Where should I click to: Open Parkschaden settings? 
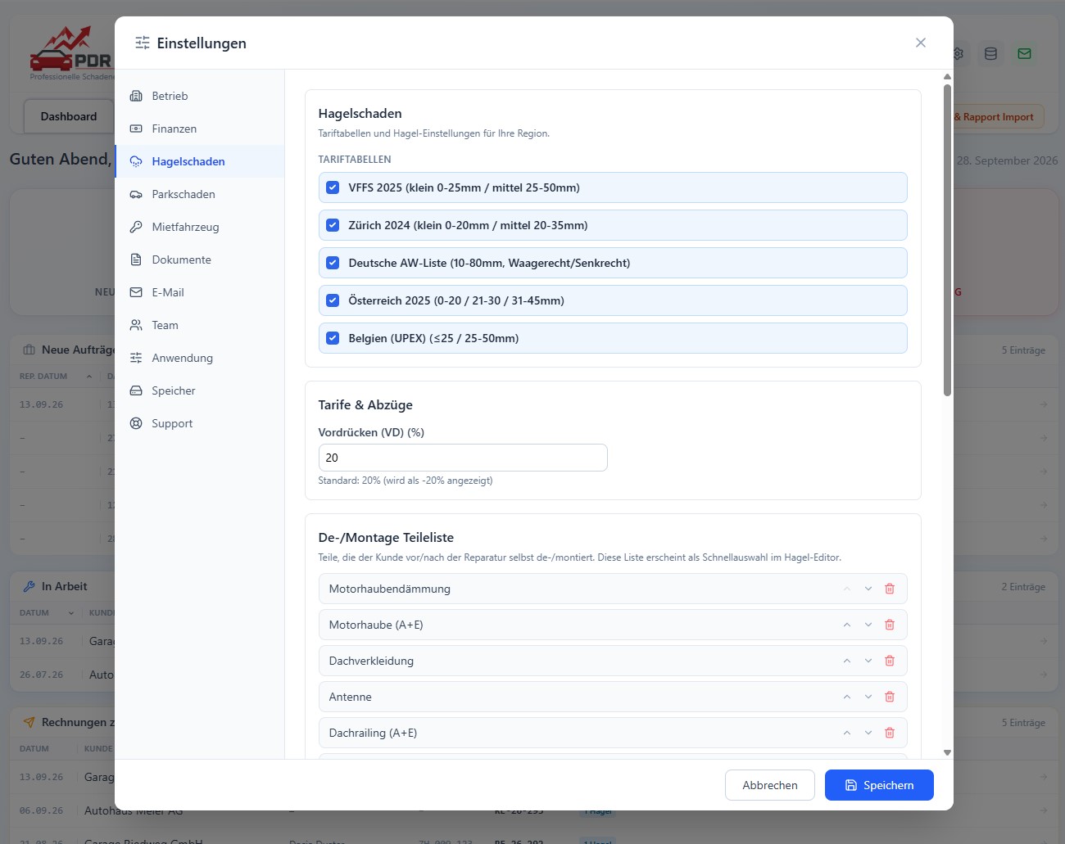click(x=200, y=194)
